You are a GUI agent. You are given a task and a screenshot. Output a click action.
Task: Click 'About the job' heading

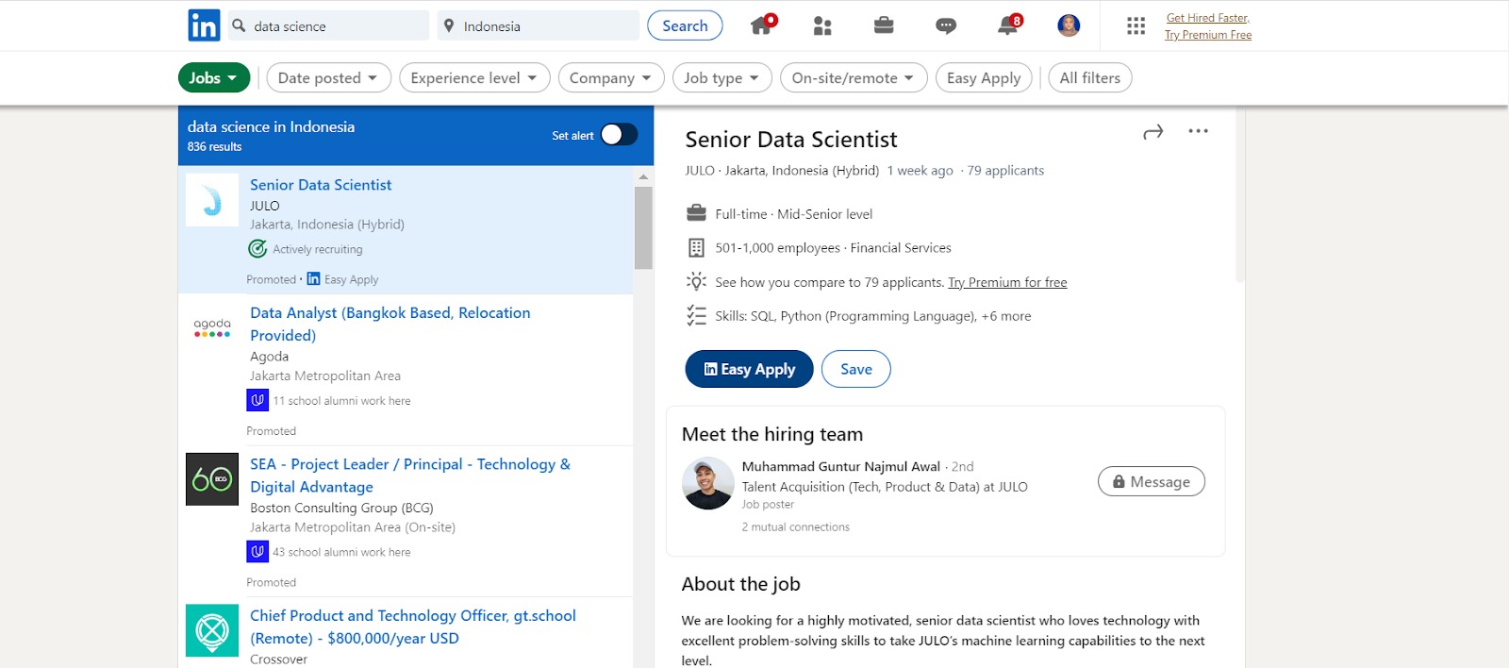coord(741,584)
